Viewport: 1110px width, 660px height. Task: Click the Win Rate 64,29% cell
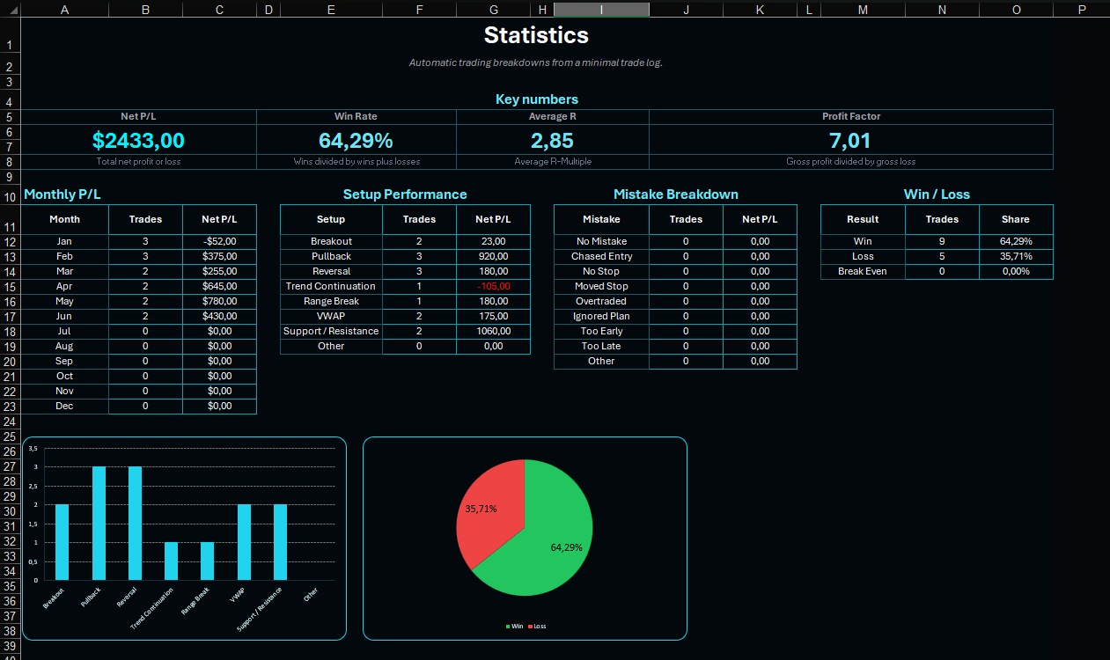[356, 140]
